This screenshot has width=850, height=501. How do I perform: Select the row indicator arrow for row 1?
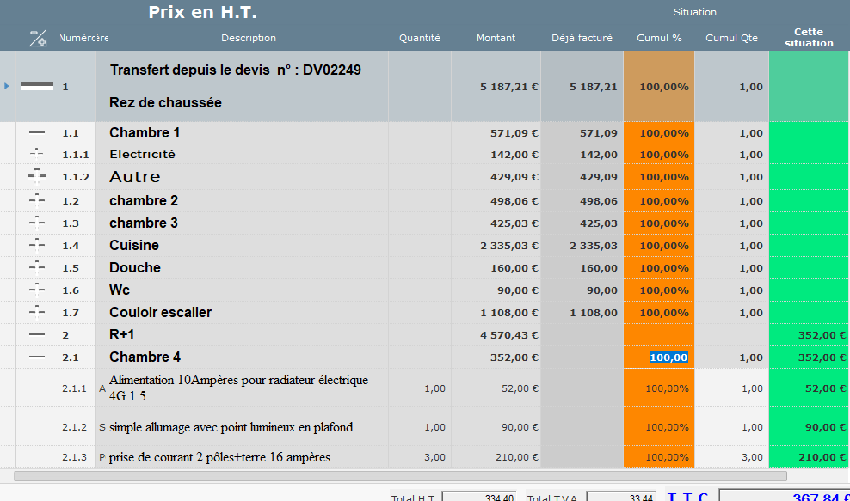pyautogui.click(x=7, y=86)
